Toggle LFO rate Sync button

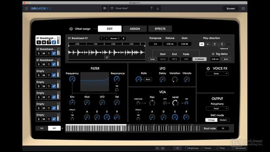(148, 79)
